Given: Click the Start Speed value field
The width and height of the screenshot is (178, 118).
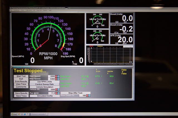Looking at the screenshot, I should pyautogui.click(x=51, y=76).
